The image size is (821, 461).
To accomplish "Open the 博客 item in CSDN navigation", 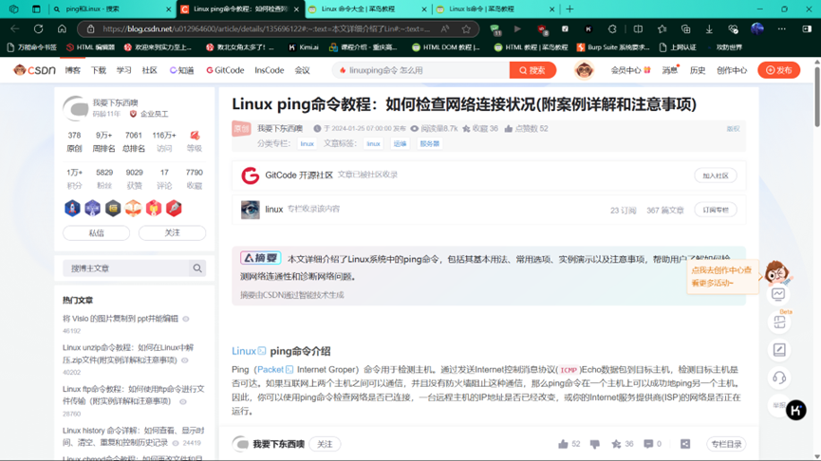I will [x=73, y=70].
